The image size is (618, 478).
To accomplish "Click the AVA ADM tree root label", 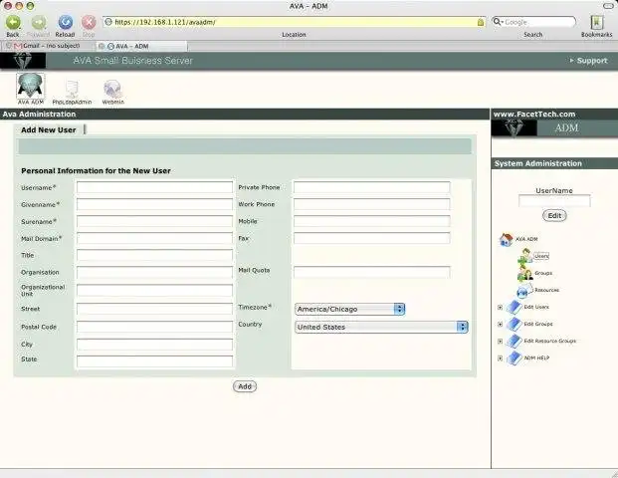I will point(526,239).
